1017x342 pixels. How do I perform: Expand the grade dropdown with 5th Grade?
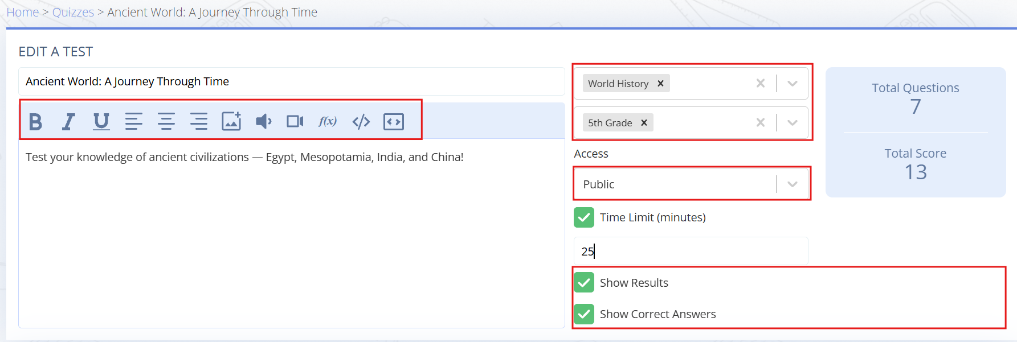pyautogui.click(x=793, y=122)
